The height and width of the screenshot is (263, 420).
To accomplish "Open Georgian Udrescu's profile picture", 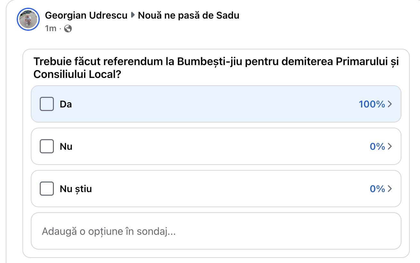I will click(28, 19).
